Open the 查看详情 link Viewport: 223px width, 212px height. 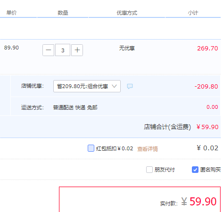pos(148,149)
